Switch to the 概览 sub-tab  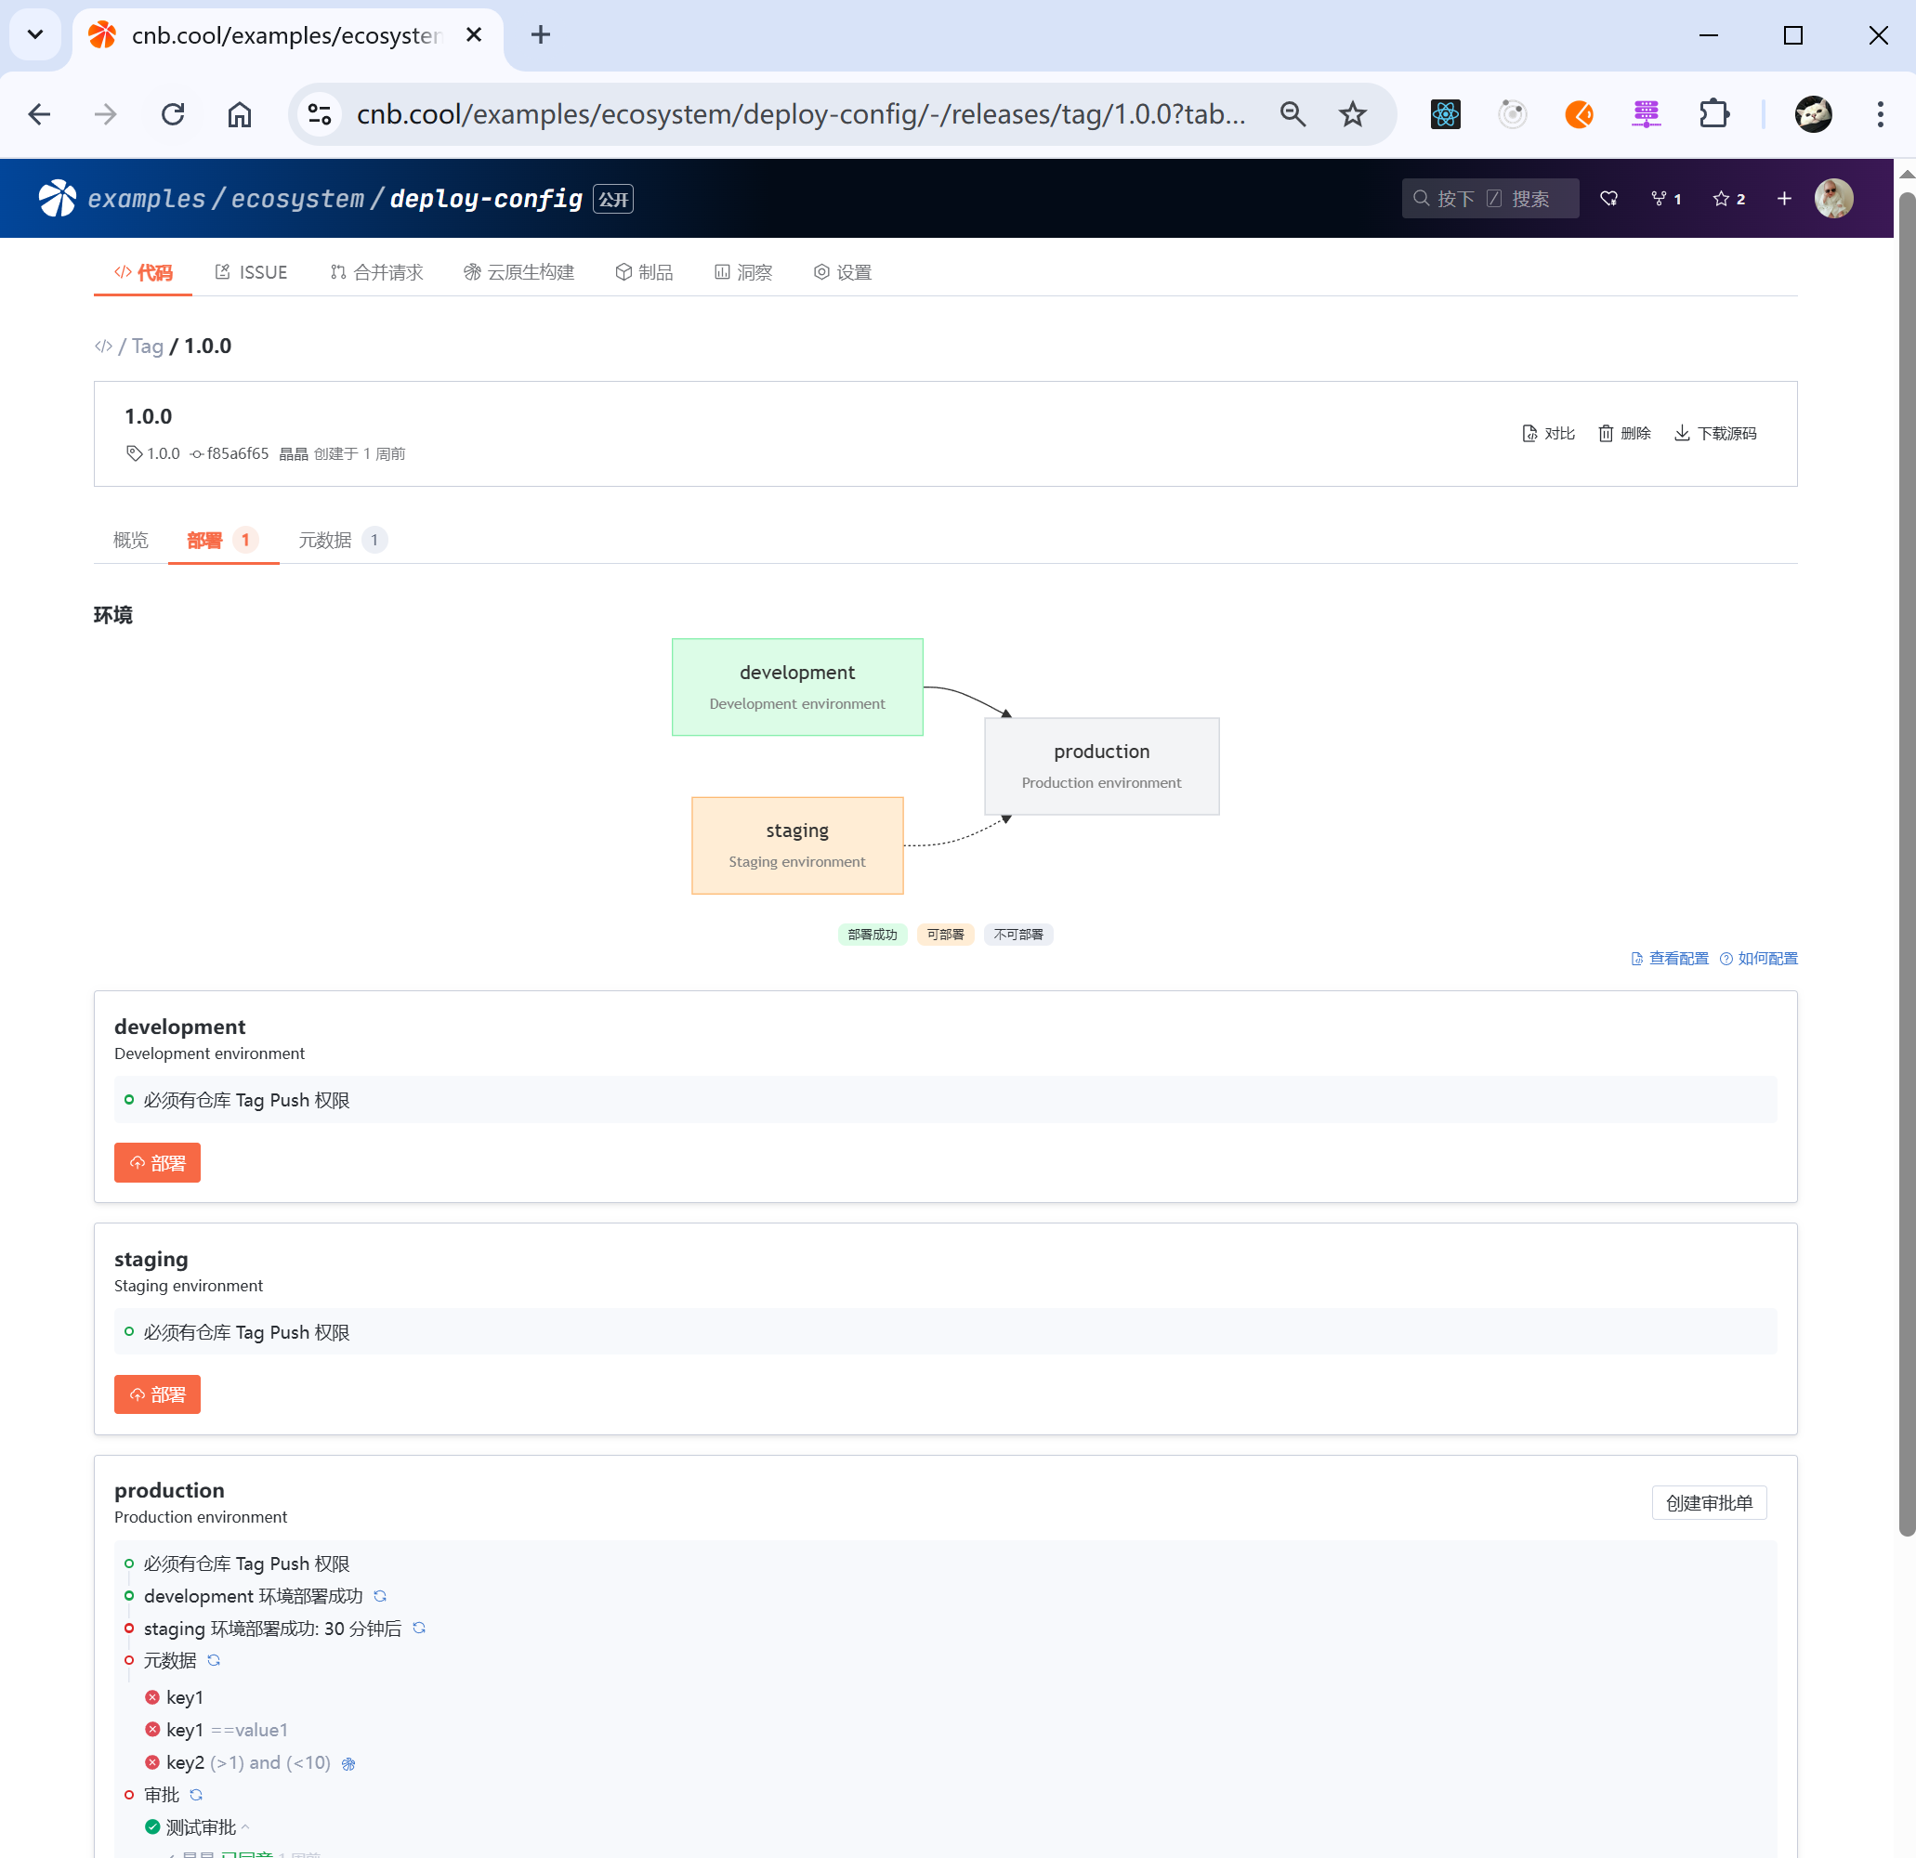click(x=131, y=541)
